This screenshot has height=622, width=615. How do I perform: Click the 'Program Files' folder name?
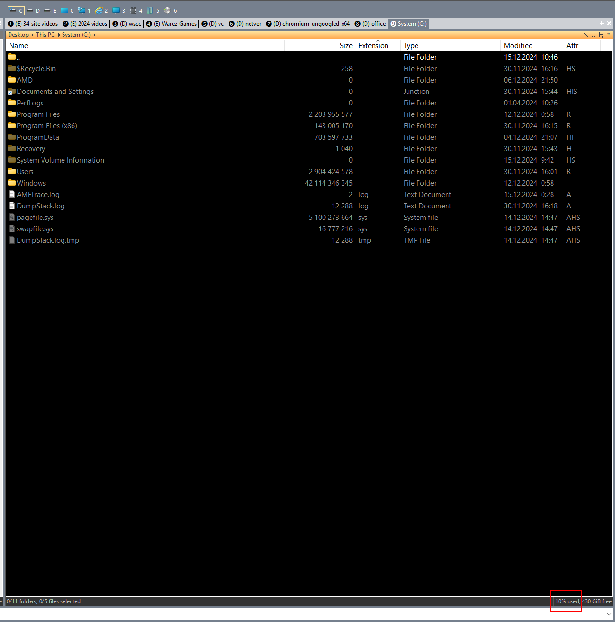point(38,114)
